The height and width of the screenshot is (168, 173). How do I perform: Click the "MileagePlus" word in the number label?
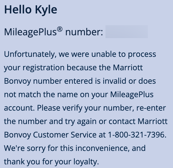click(30, 32)
